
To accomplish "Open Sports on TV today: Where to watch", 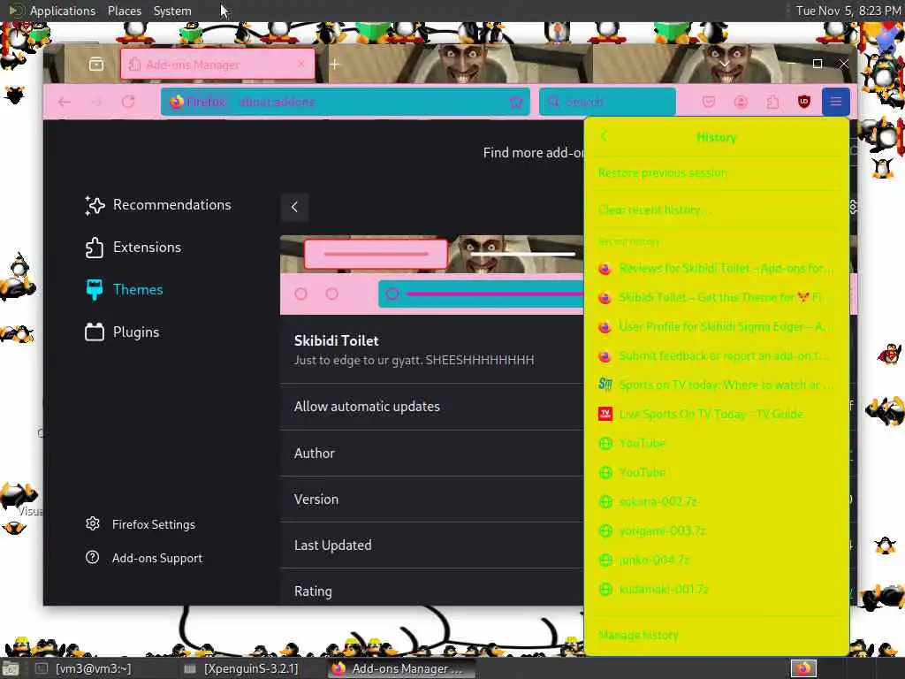I will [x=716, y=385].
